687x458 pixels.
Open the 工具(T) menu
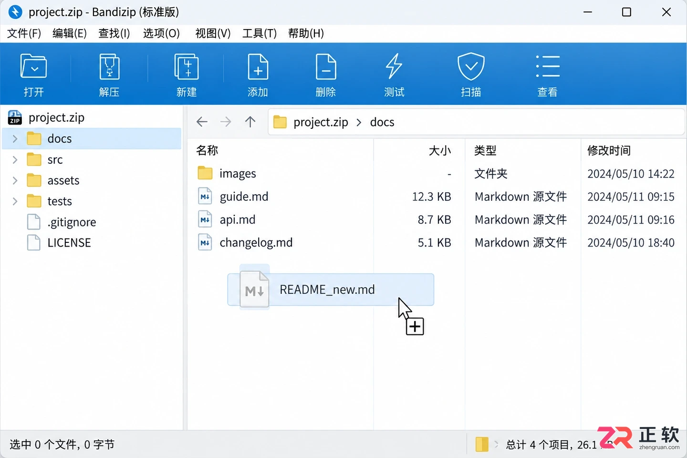click(260, 33)
